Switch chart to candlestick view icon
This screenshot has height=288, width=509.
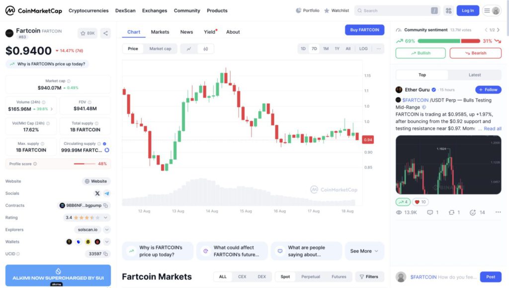coord(206,49)
